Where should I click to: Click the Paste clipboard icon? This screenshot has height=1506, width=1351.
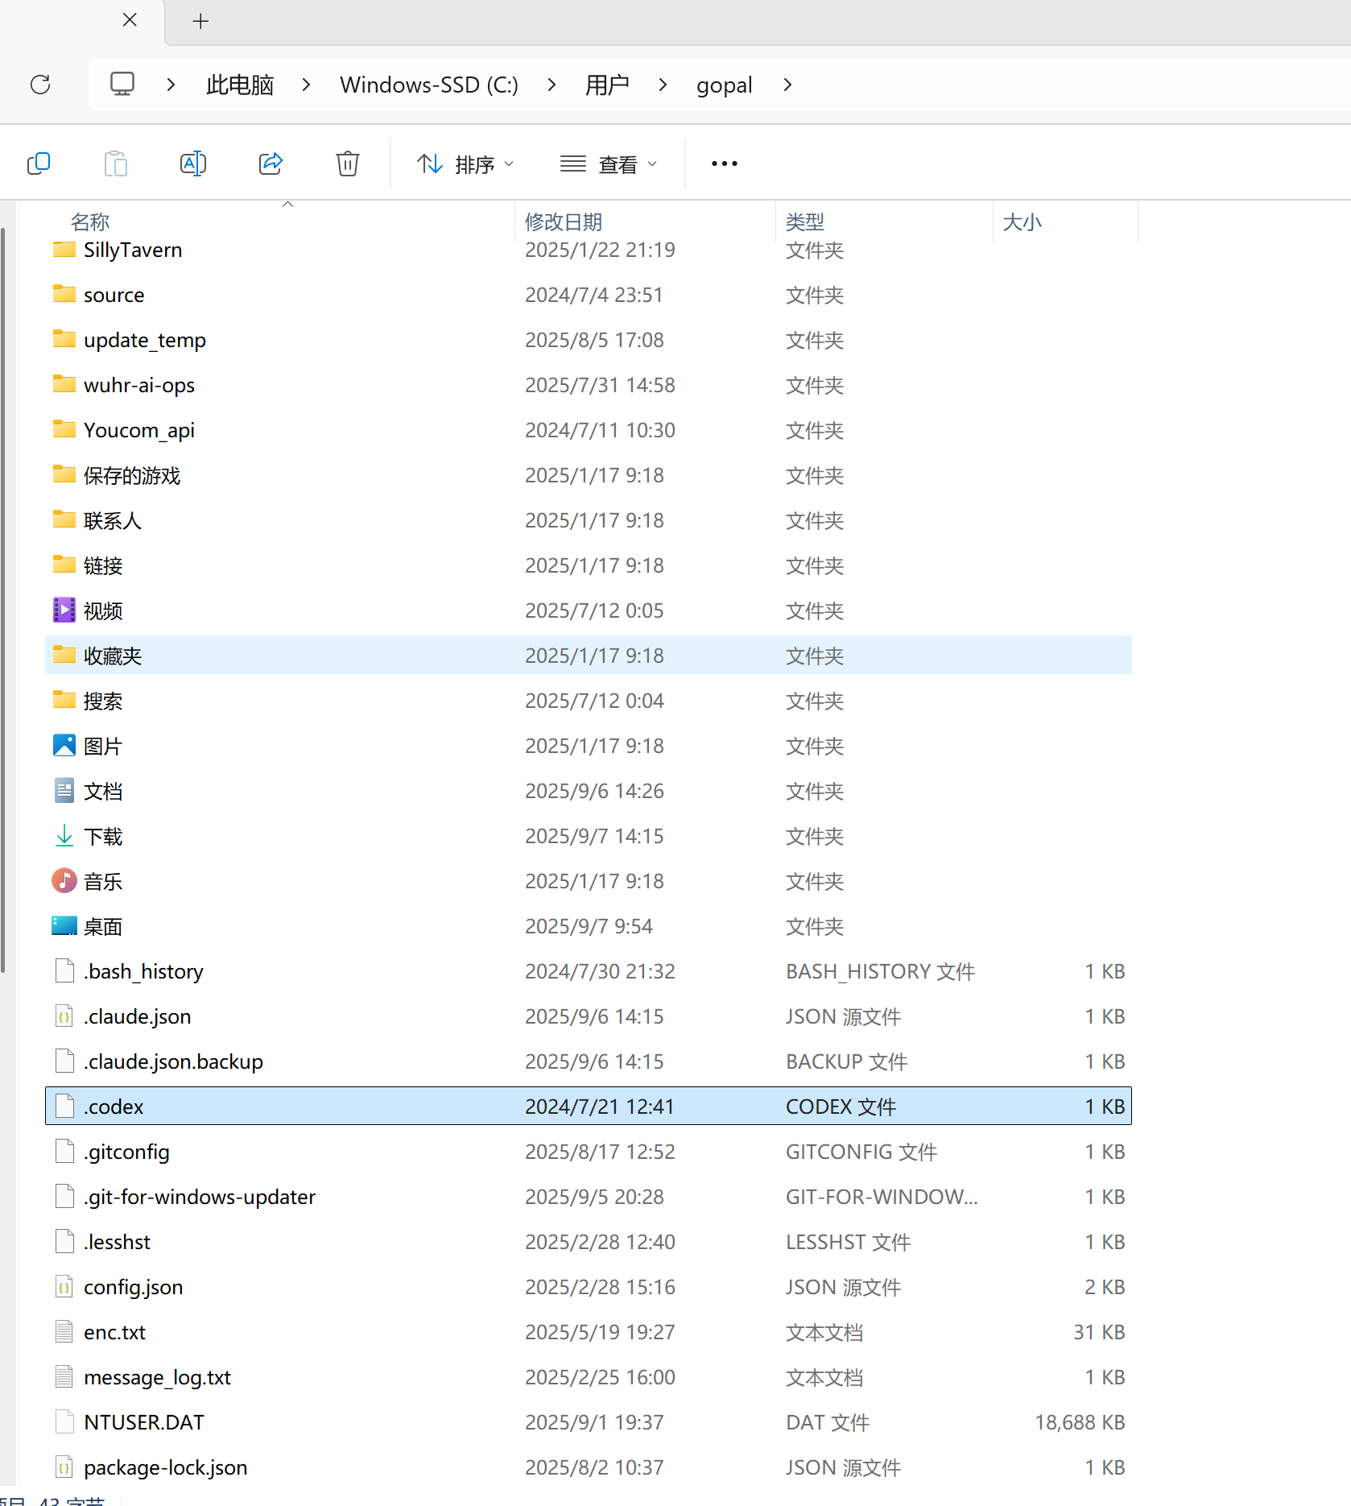pos(116,163)
